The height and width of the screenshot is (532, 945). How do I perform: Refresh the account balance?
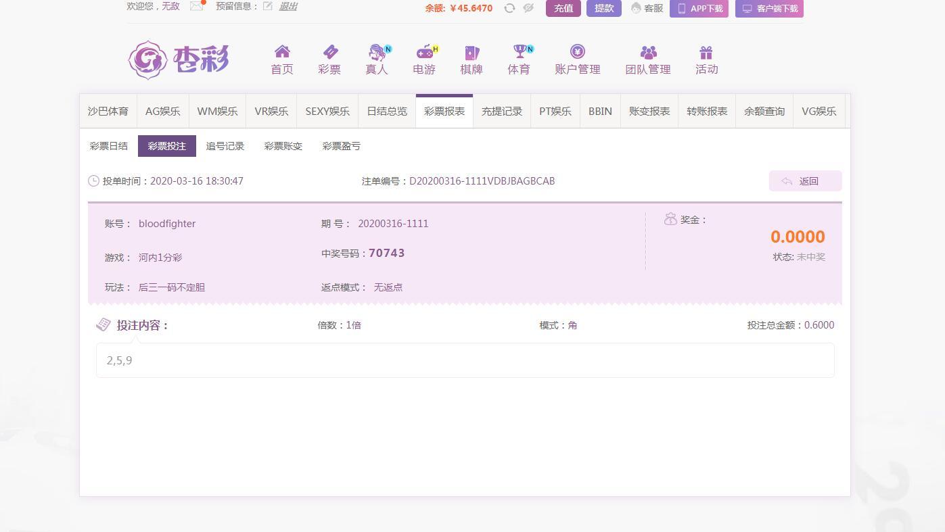tap(509, 8)
